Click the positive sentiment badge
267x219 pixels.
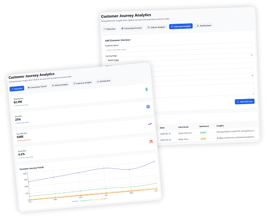coord(203,132)
